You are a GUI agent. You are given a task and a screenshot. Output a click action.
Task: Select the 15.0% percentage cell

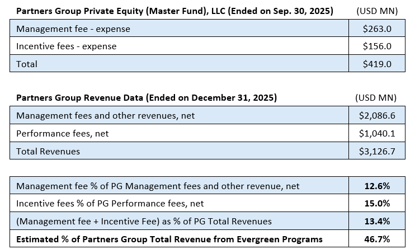(x=376, y=204)
